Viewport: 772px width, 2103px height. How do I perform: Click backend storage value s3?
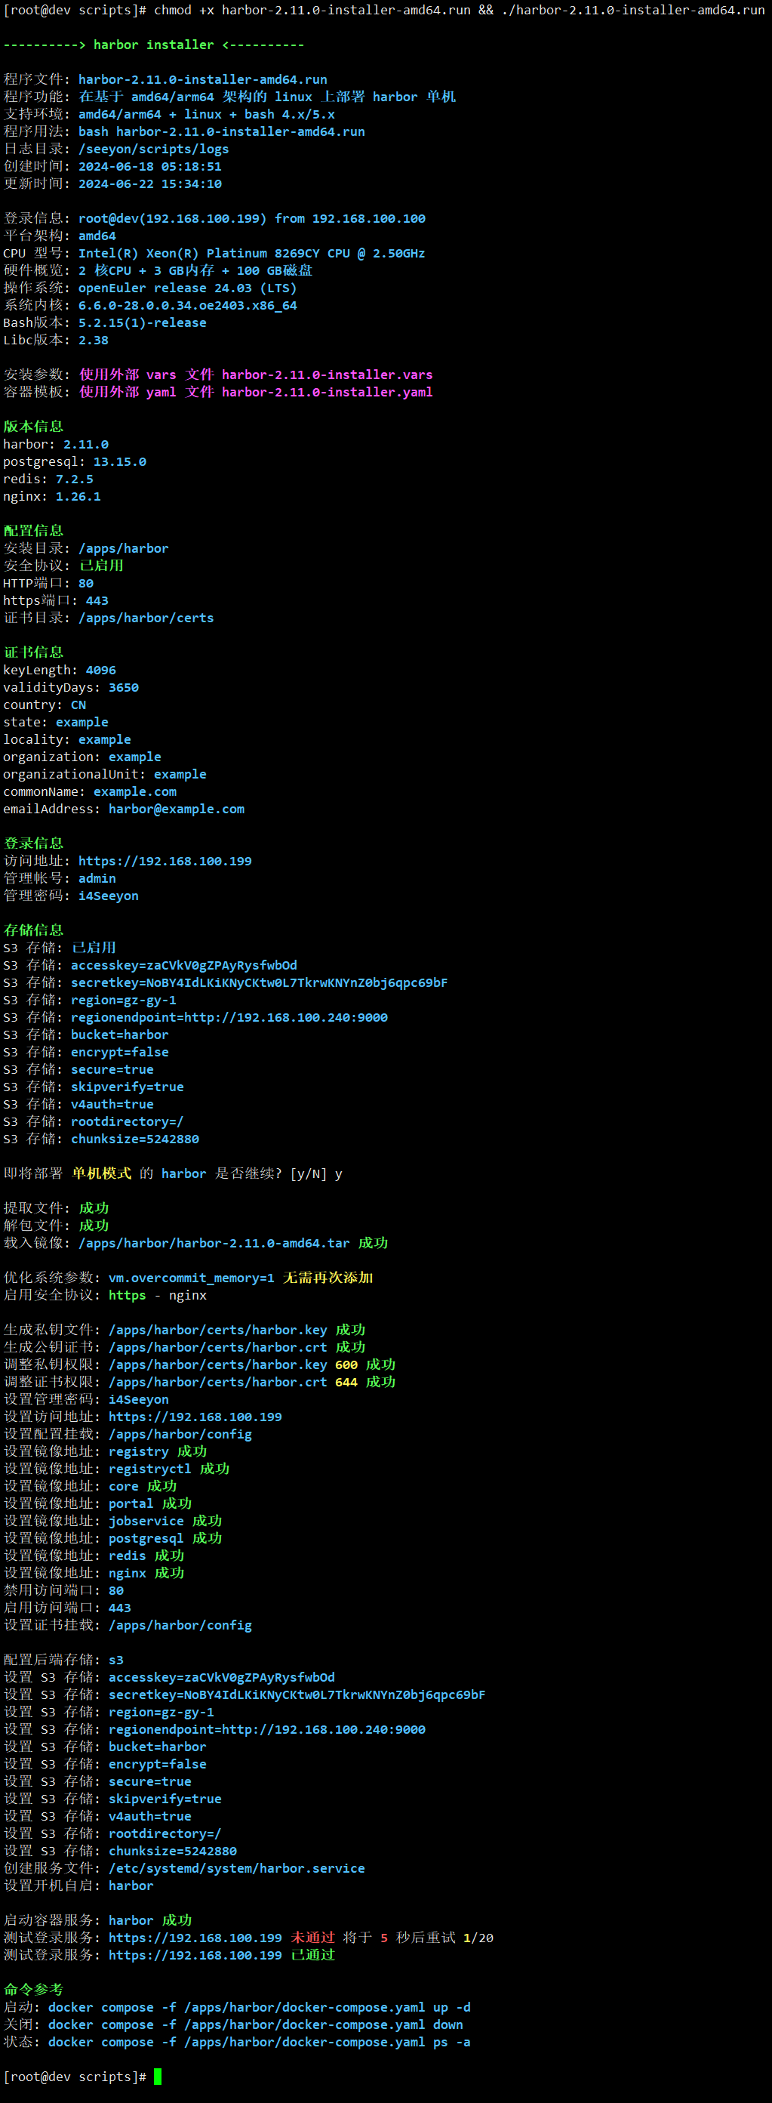coord(116,1660)
